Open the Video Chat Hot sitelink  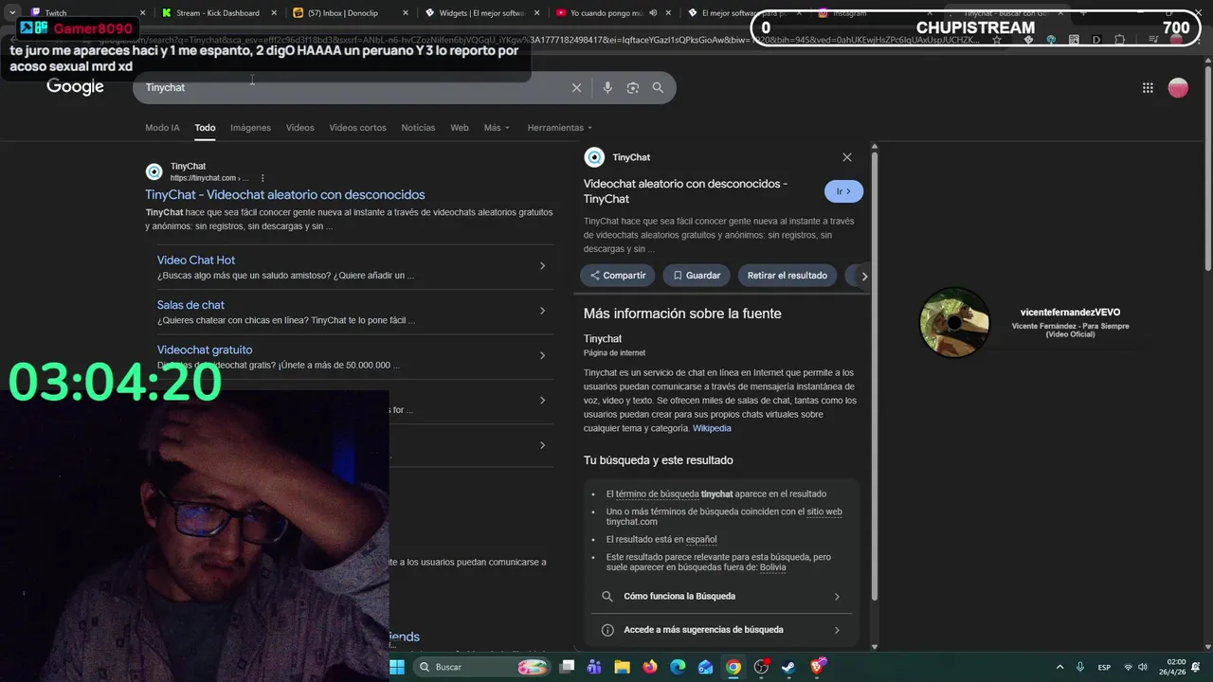pyautogui.click(x=196, y=260)
